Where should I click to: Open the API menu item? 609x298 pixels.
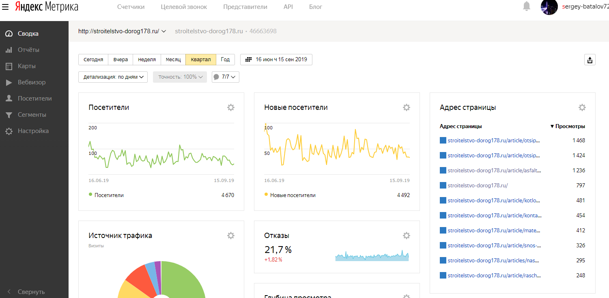pyautogui.click(x=288, y=7)
